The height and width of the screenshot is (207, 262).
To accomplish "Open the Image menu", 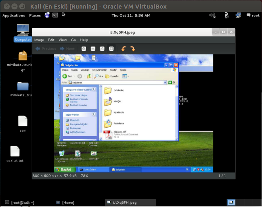I will click(x=39, y=40).
